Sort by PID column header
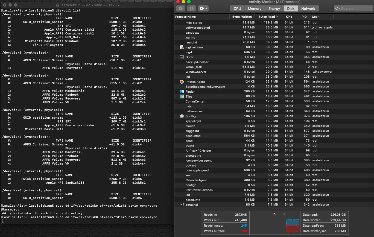374x237 pixels. 304,17
